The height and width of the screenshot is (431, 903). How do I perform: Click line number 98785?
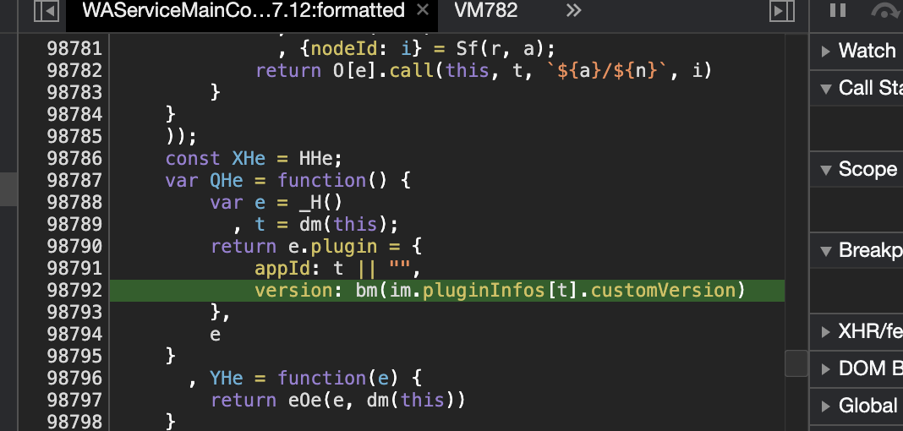coord(74,137)
